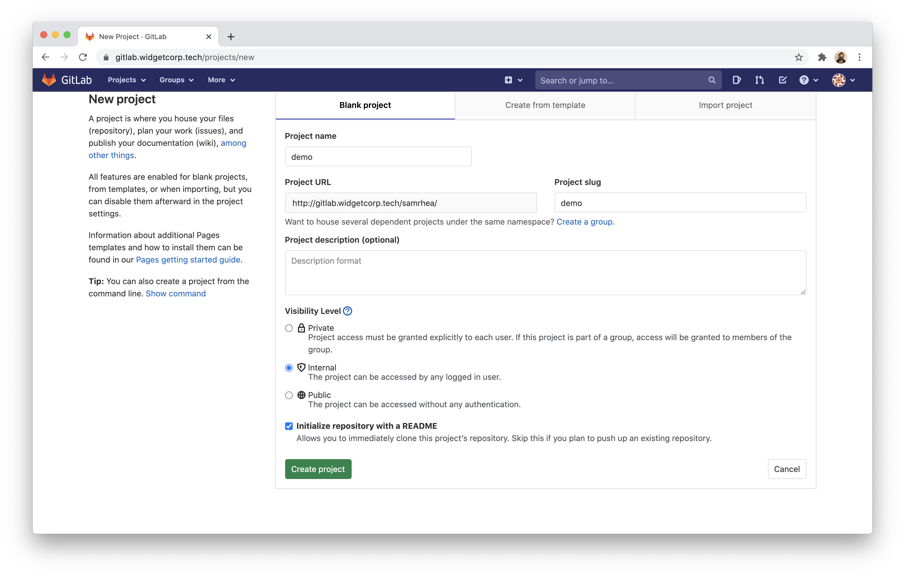Click the GitLab fox logo

click(x=49, y=80)
